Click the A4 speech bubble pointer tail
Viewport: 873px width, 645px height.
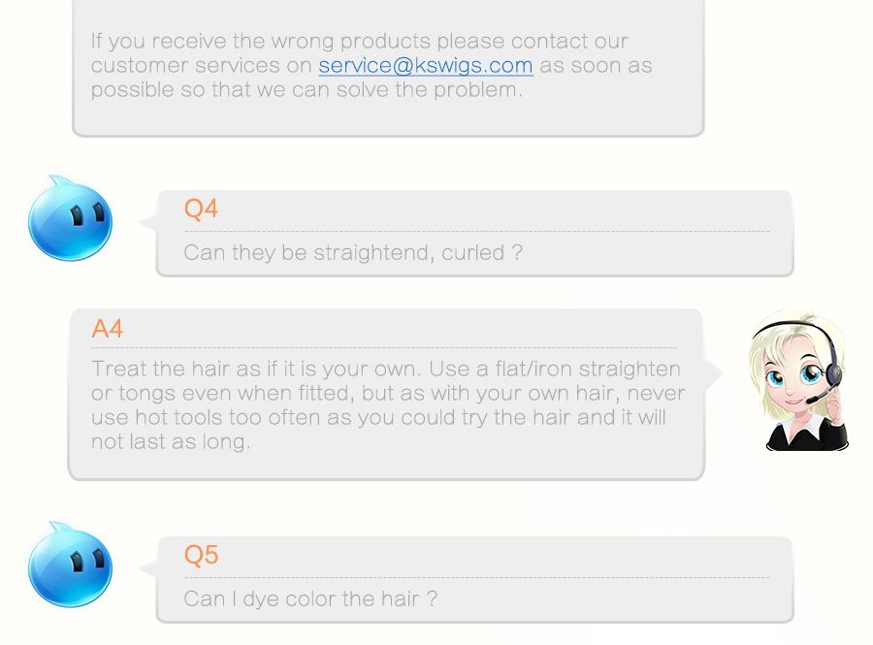click(713, 372)
